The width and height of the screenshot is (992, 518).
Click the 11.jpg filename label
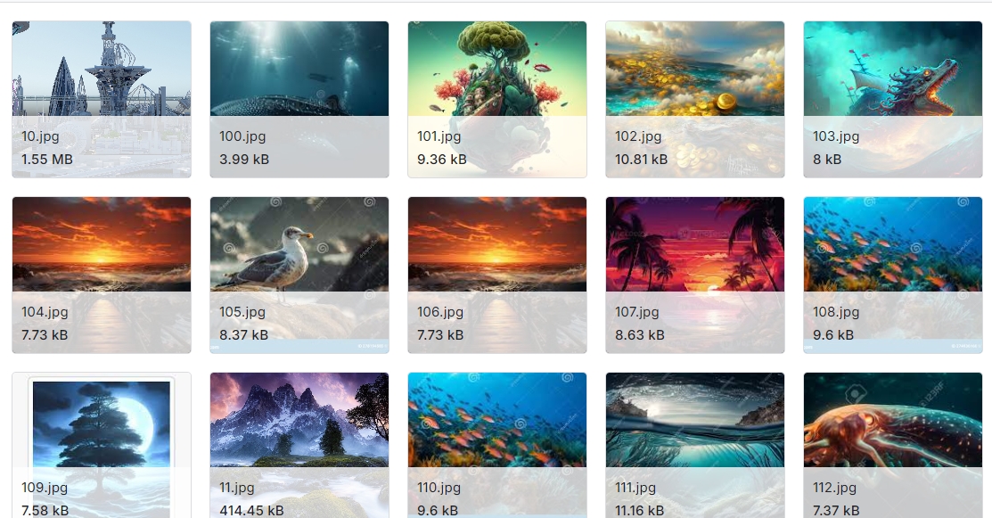click(236, 488)
